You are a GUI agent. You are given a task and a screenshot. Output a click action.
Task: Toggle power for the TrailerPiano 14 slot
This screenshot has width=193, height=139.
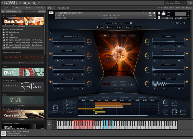pyautogui.click(x=50, y=39)
